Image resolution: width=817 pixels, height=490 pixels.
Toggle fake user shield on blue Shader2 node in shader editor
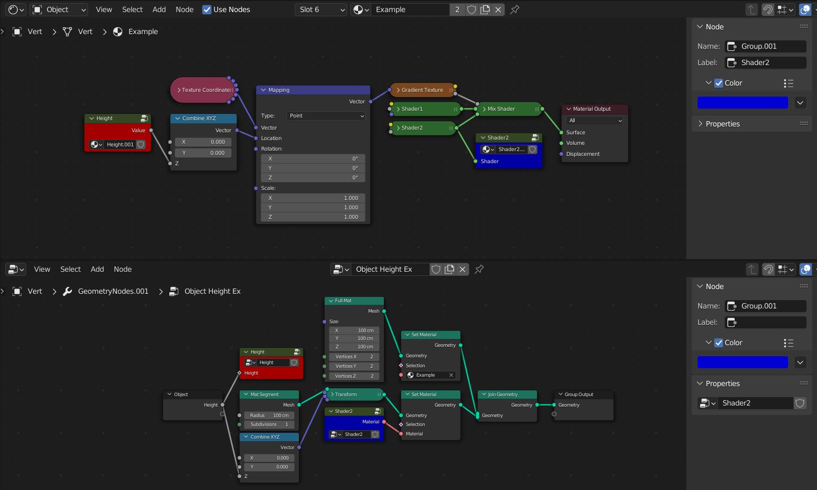coord(532,150)
